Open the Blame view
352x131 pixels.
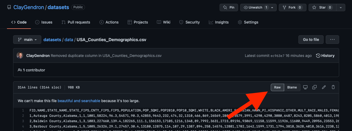tap(292, 87)
